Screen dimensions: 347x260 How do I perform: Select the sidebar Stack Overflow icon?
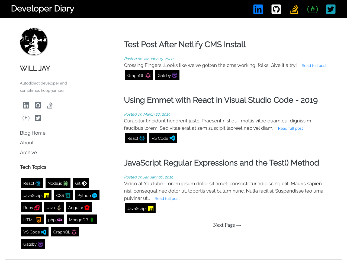pyautogui.click(x=50, y=105)
